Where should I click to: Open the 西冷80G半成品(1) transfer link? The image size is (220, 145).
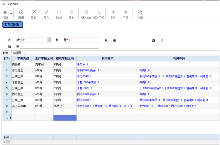[88, 94]
